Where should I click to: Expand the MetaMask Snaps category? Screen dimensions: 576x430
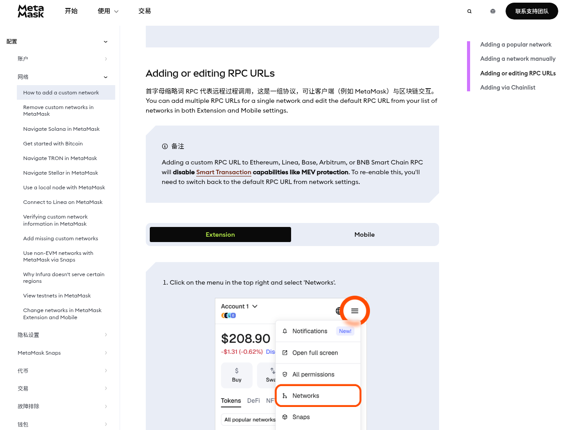(105, 353)
